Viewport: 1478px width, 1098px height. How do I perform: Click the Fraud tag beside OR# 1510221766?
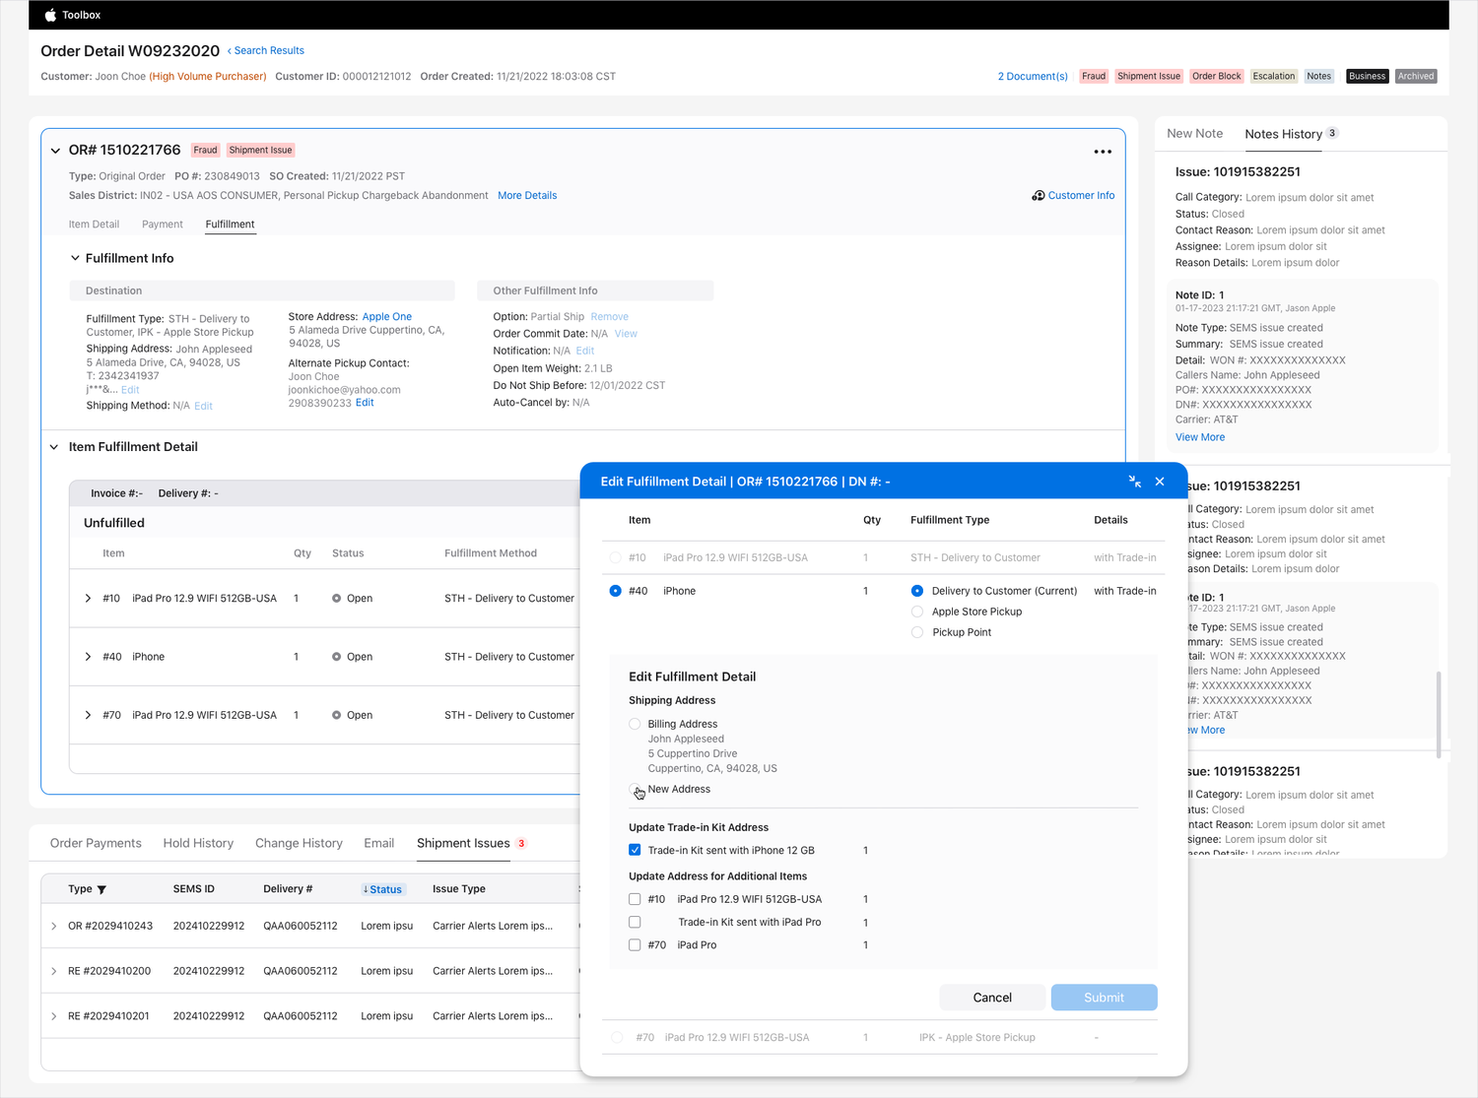tap(205, 150)
